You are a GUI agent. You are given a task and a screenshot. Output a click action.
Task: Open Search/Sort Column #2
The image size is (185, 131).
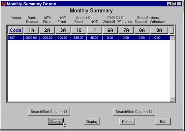pos(134,112)
